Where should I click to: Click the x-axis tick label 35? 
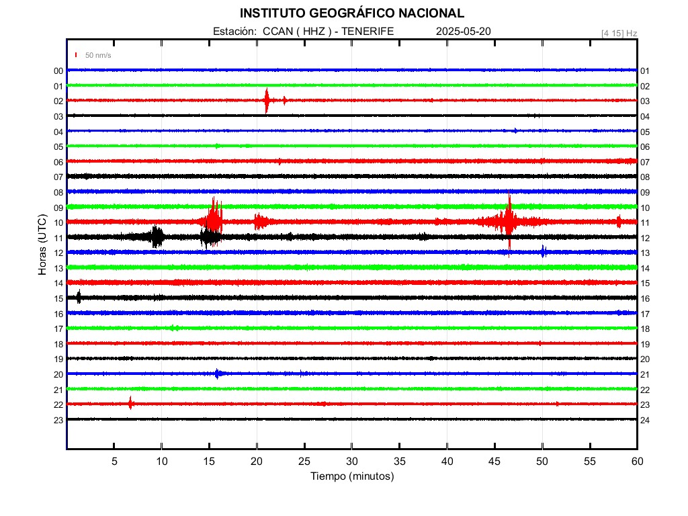tap(399, 461)
